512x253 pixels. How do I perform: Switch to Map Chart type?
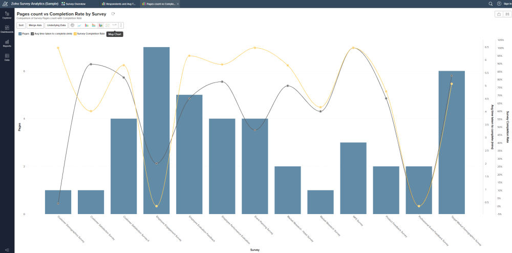tap(114, 25)
